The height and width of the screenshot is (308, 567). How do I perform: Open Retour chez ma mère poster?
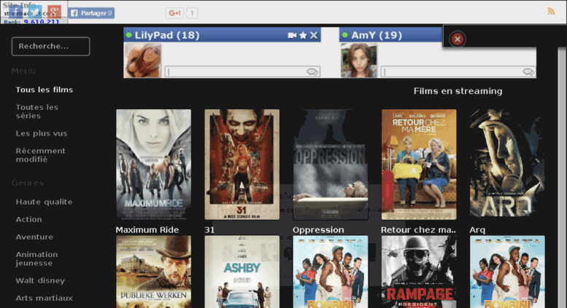419,165
